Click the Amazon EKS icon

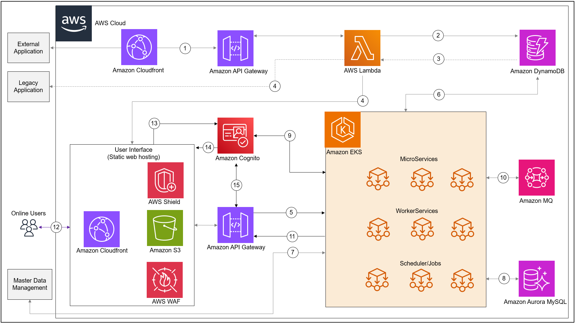click(x=342, y=130)
